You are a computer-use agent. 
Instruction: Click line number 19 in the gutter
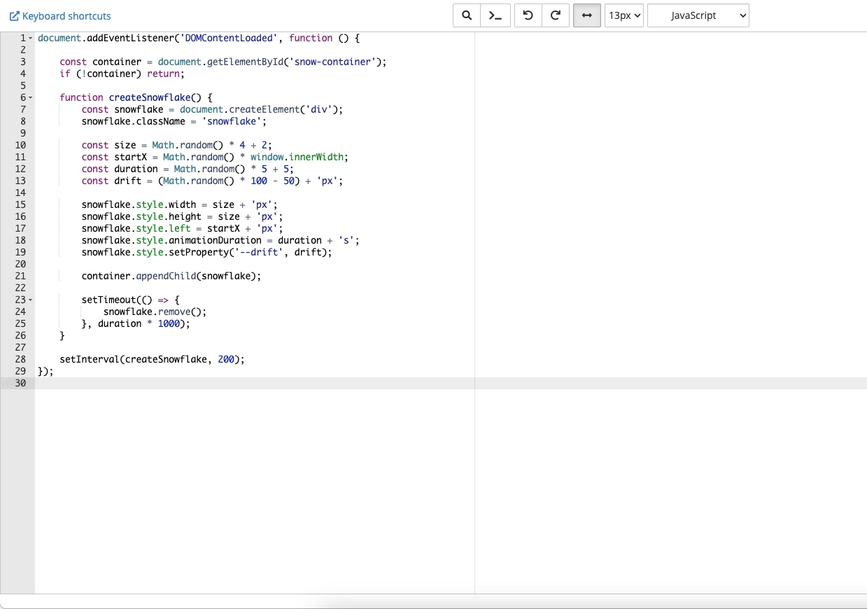point(20,252)
